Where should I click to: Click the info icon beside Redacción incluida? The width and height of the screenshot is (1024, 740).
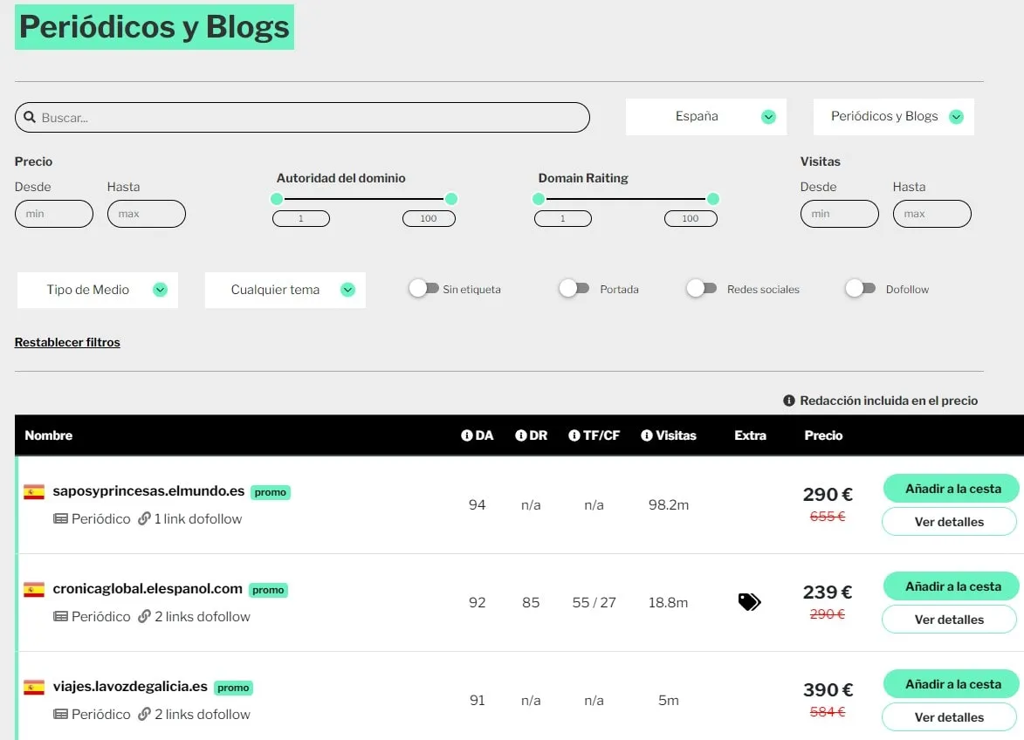(789, 401)
